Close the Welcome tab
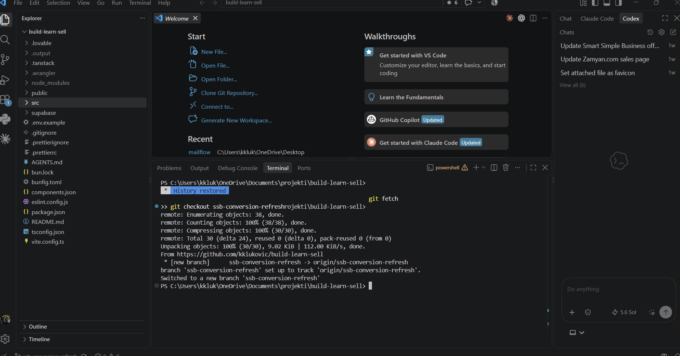The image size is (680, 356). [x=195, y=18]
